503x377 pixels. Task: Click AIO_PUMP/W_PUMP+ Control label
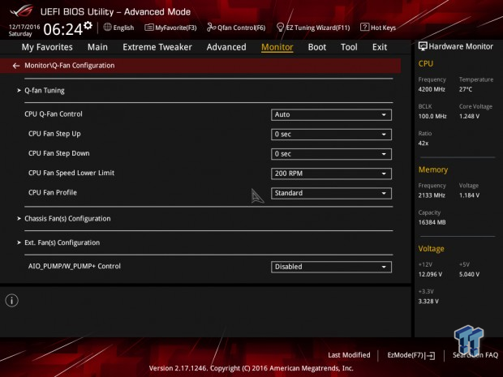tap(75, 266)
